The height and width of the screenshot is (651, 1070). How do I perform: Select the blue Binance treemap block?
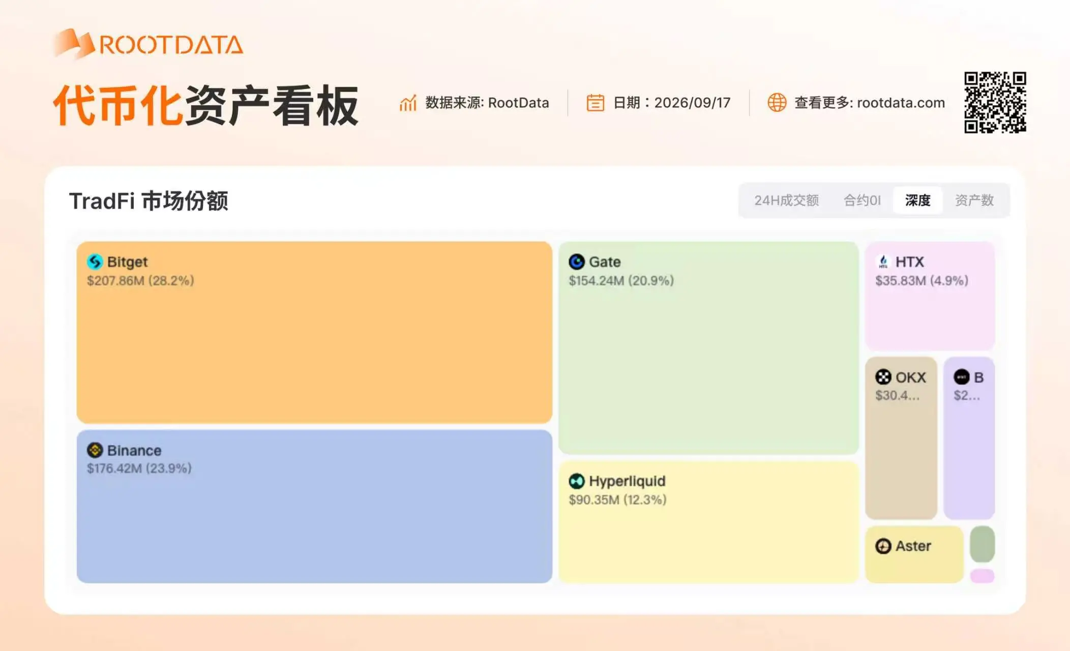[314, 506]
